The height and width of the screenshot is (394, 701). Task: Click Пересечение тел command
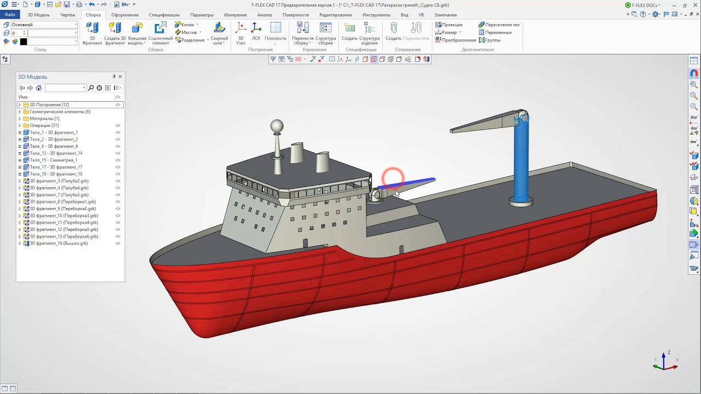(499, 25)
